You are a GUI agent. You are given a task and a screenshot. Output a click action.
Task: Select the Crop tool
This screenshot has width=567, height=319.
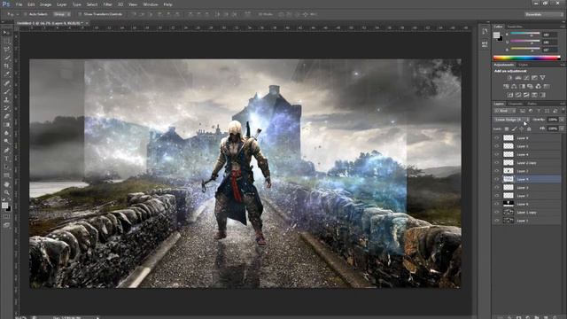pos(6,66)
